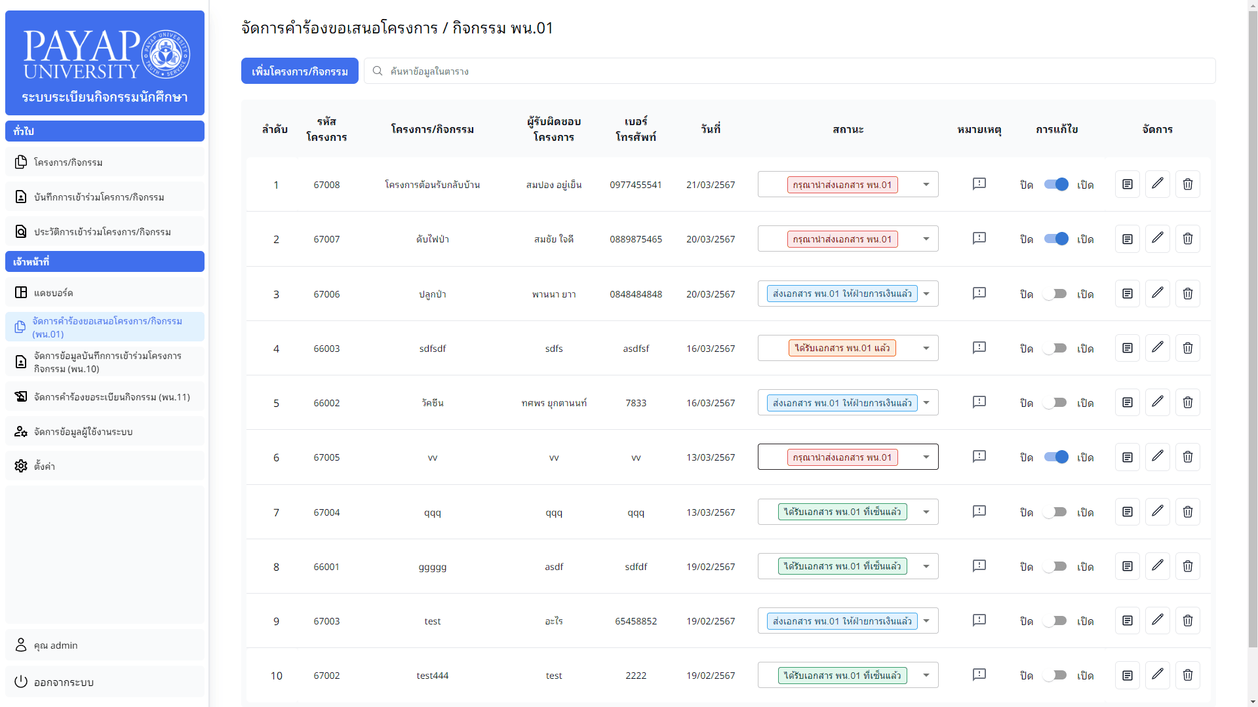Delete project 67008 with trash icon
The width and height of the screenshot is (1258, 707).
coord(1188,184)
